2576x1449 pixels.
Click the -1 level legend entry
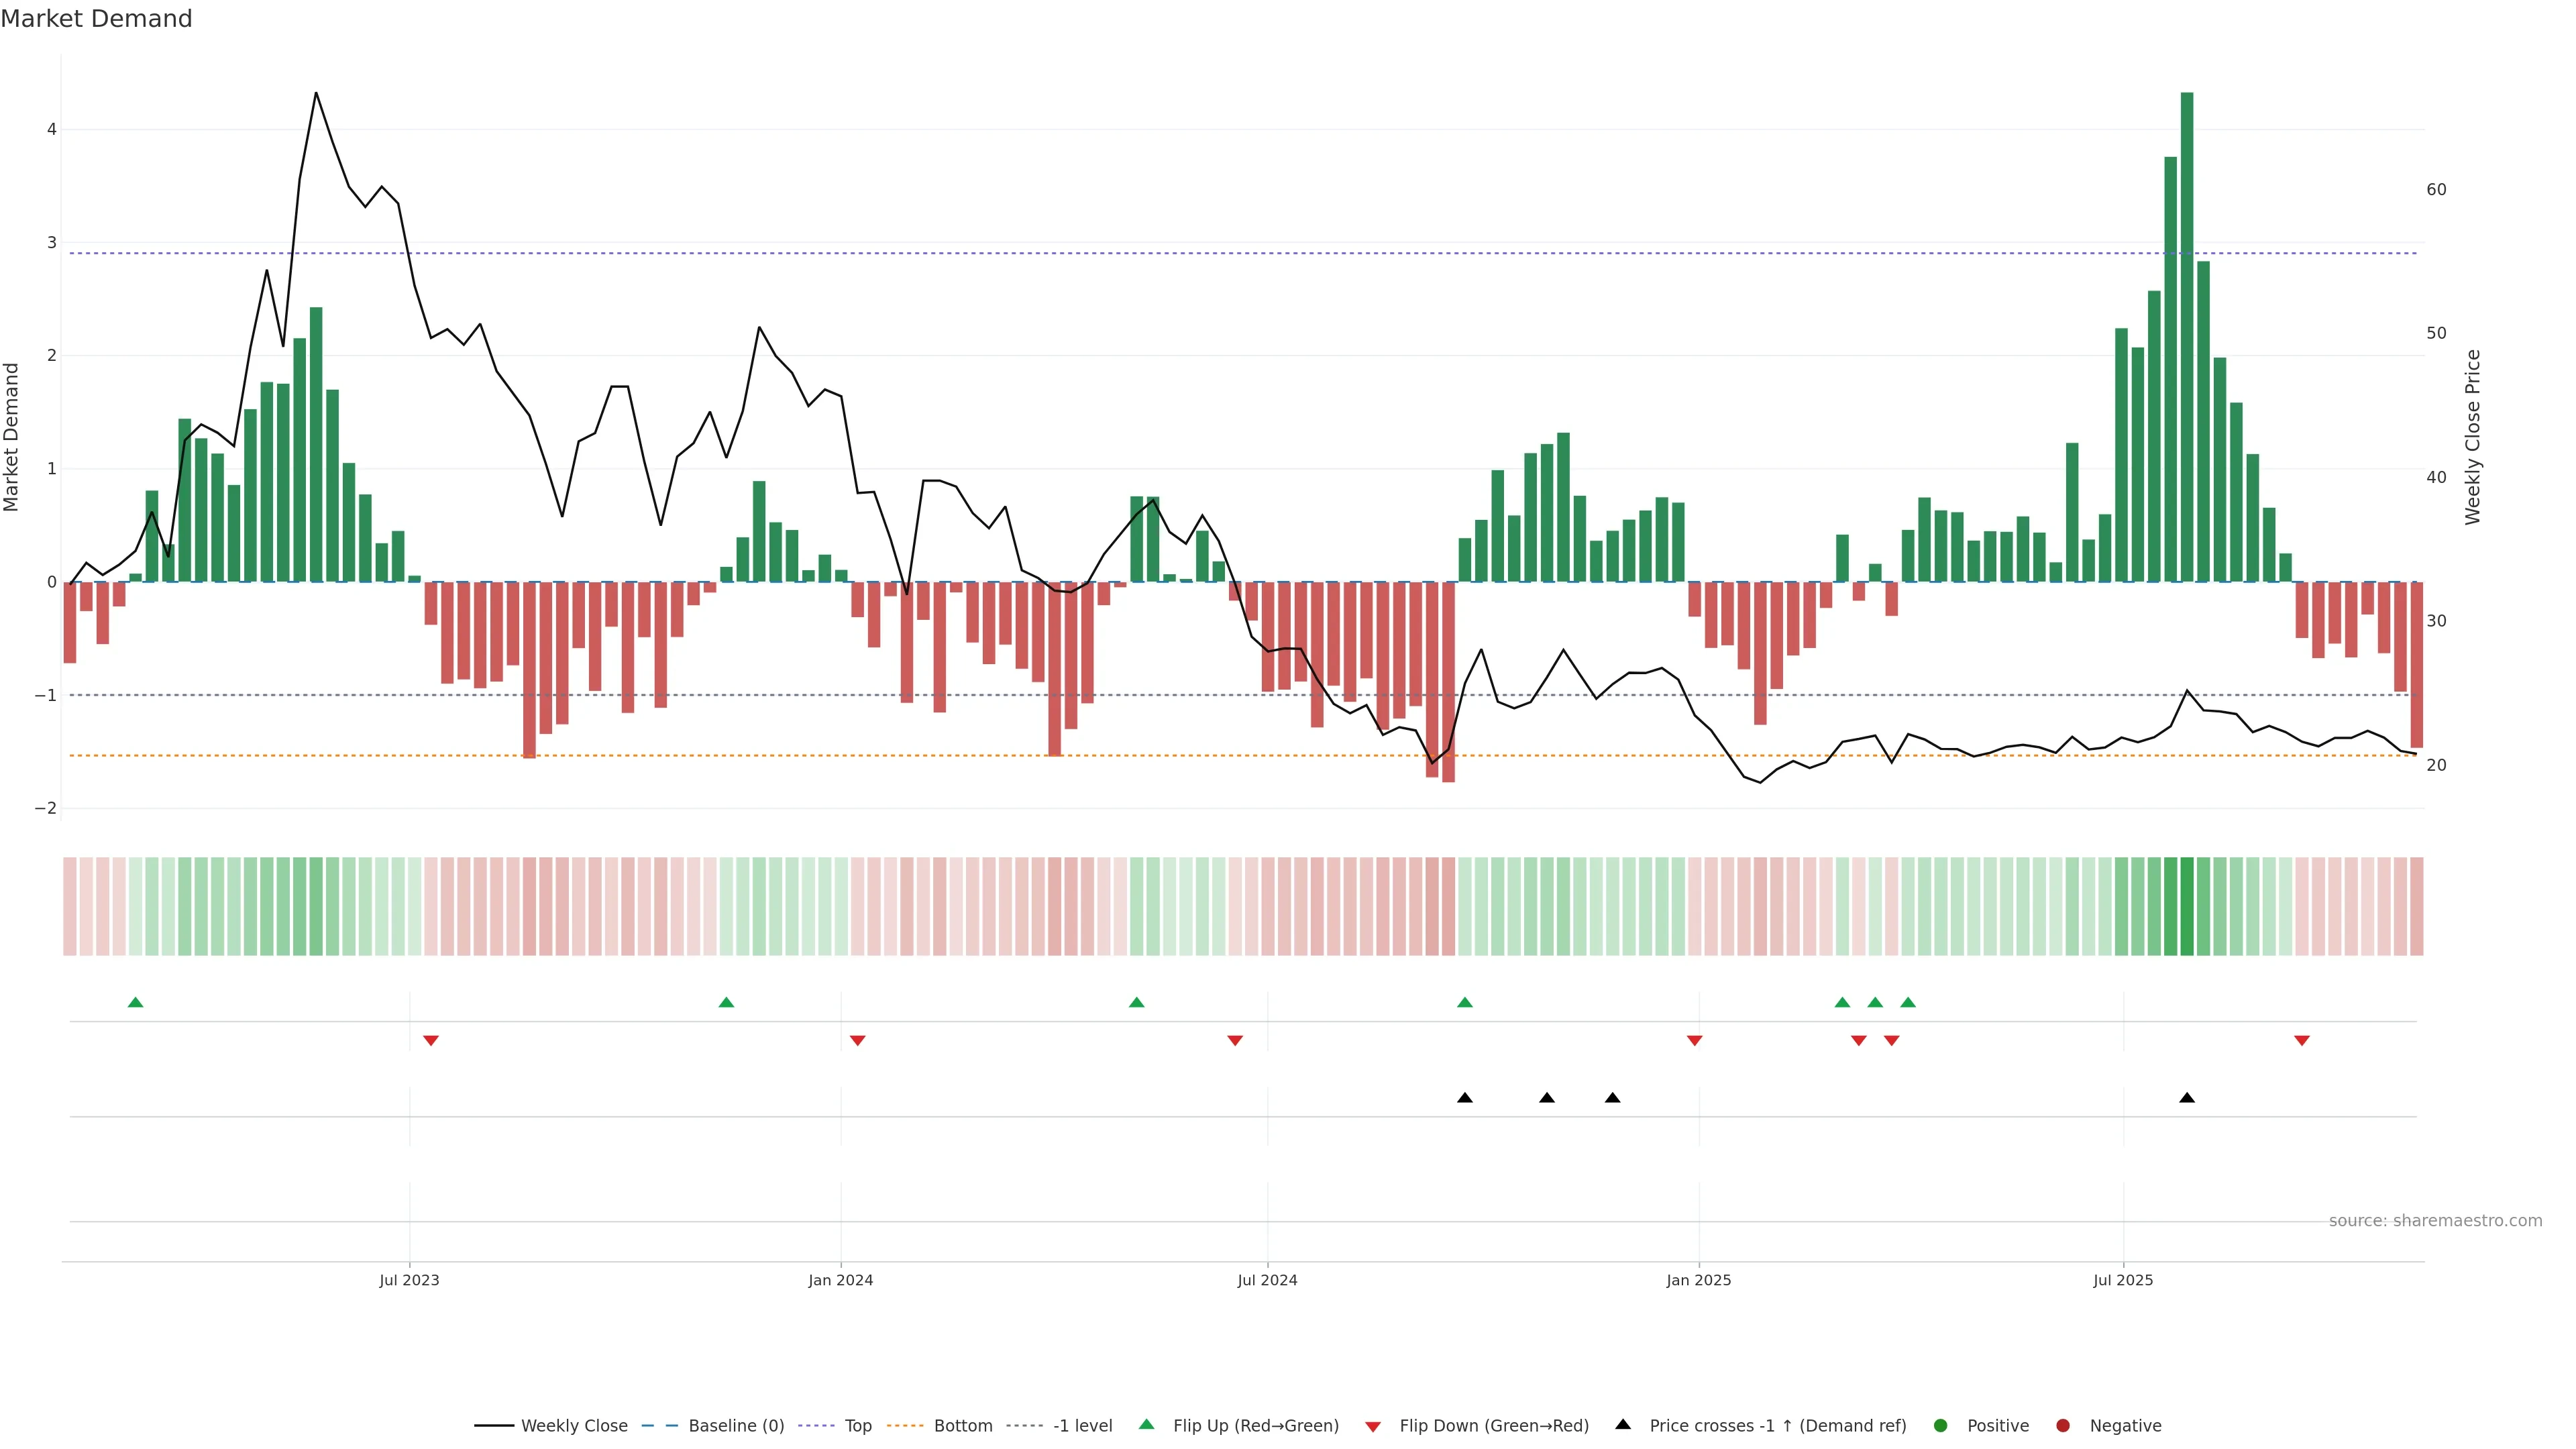pos(1082,1425)
